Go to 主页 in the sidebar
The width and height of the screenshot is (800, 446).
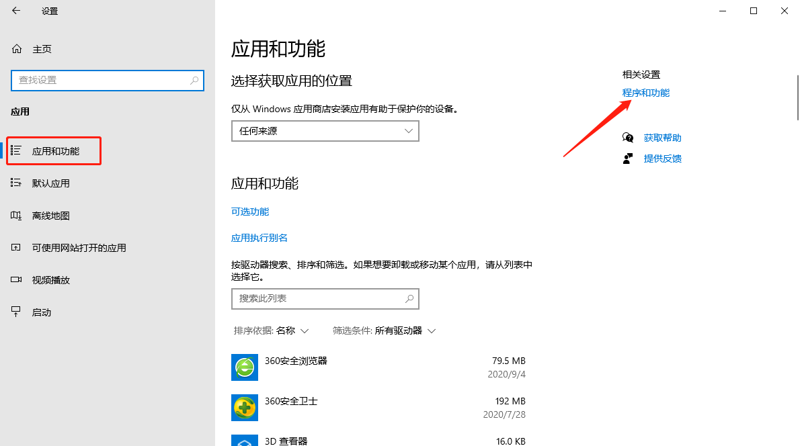(30, 48)
